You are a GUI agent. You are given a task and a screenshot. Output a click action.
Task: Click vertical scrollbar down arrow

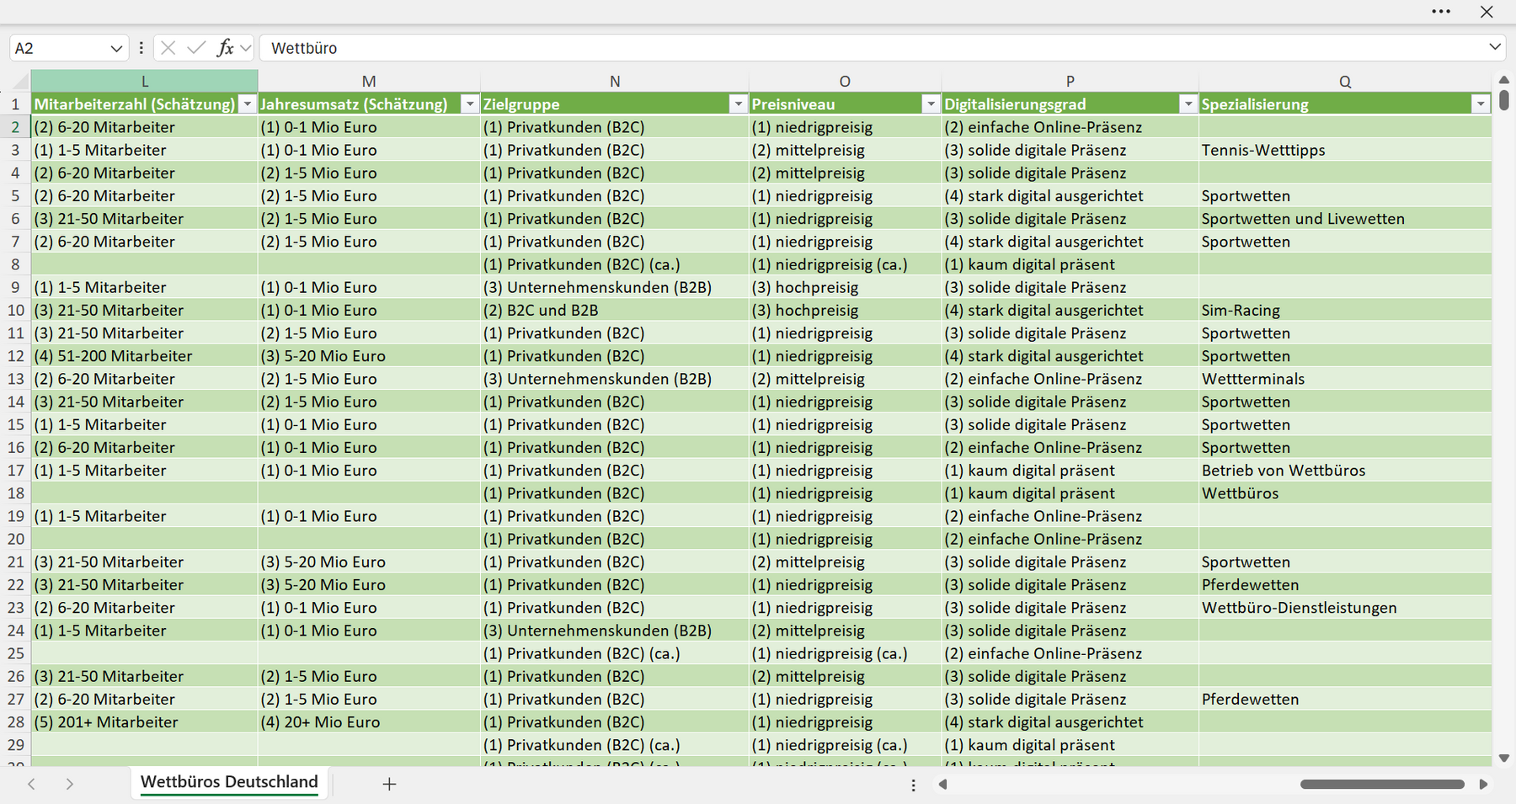pyautogui.click(x=1504, y=758)
